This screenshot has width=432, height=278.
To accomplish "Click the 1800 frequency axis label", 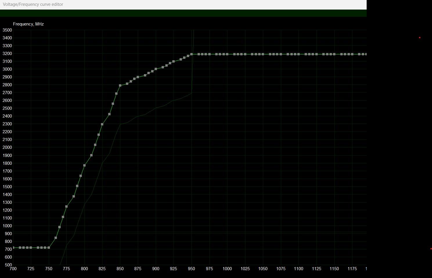I will (7, 163).
